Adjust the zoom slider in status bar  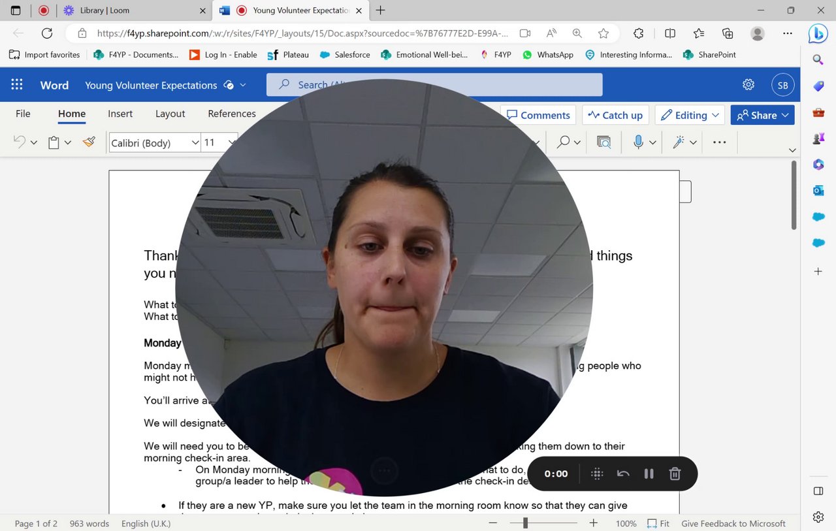pyautogui.click(x=525, y=523)
